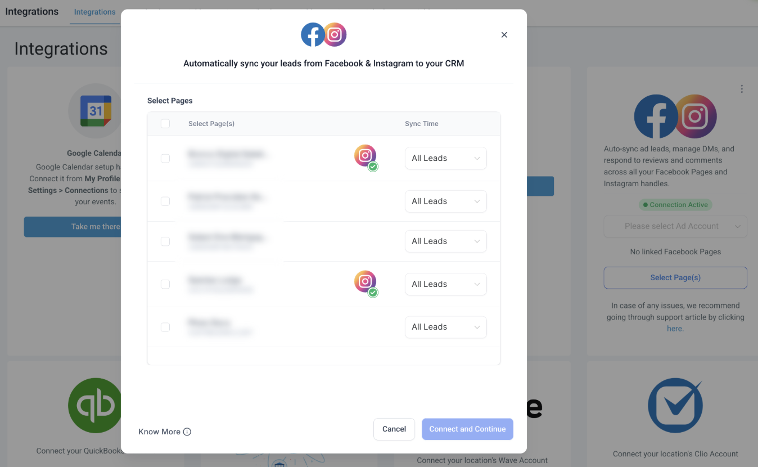Click the Instagram logo in dialog header

[x=335, y=34]
